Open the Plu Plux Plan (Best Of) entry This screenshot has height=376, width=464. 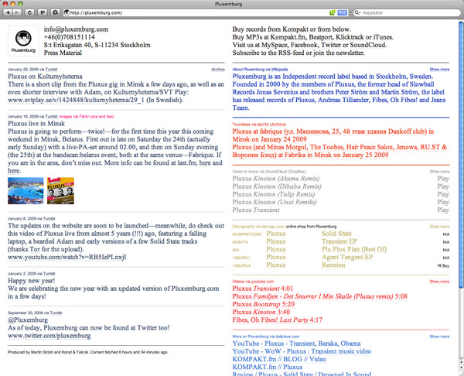pos(354,249)
